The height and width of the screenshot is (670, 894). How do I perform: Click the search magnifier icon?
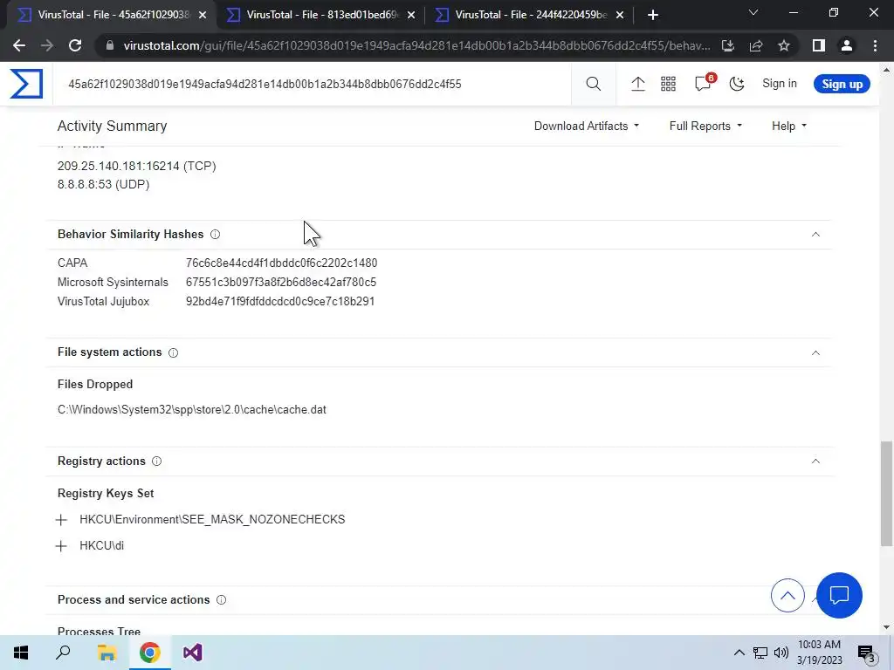(594, 84)
